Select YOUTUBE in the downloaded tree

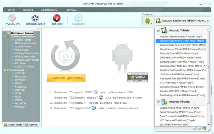pos(20,73)
